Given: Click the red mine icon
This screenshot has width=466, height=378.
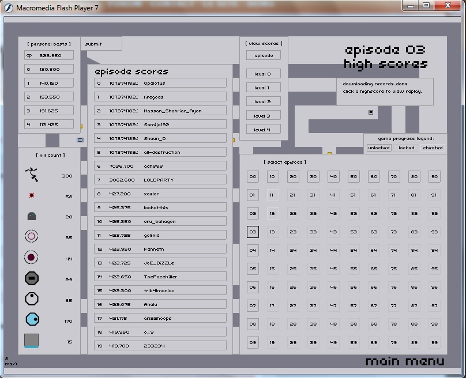Looking at the screenshot, I should point(31,196).
